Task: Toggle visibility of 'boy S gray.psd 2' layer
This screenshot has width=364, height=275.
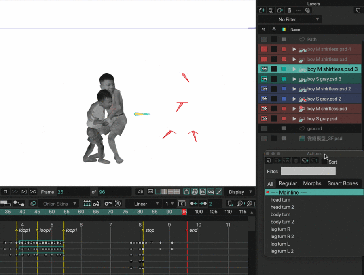Action: click(264, 99)
